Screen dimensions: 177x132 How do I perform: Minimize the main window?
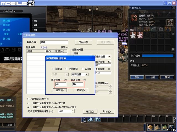(x=165, y=3)
